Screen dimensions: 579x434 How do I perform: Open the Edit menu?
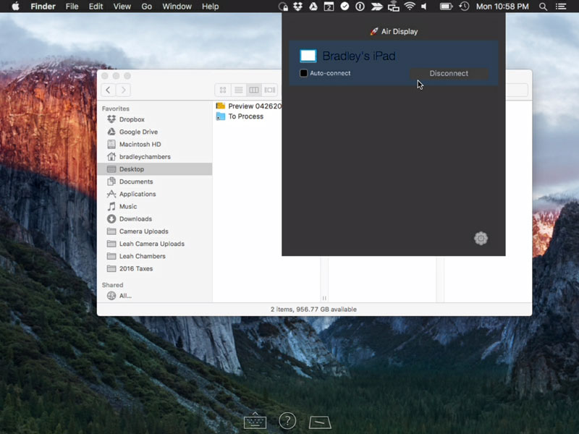coord(96,7)
